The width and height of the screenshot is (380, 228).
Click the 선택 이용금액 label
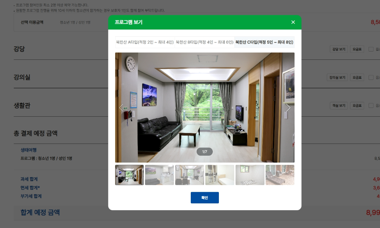32,22
